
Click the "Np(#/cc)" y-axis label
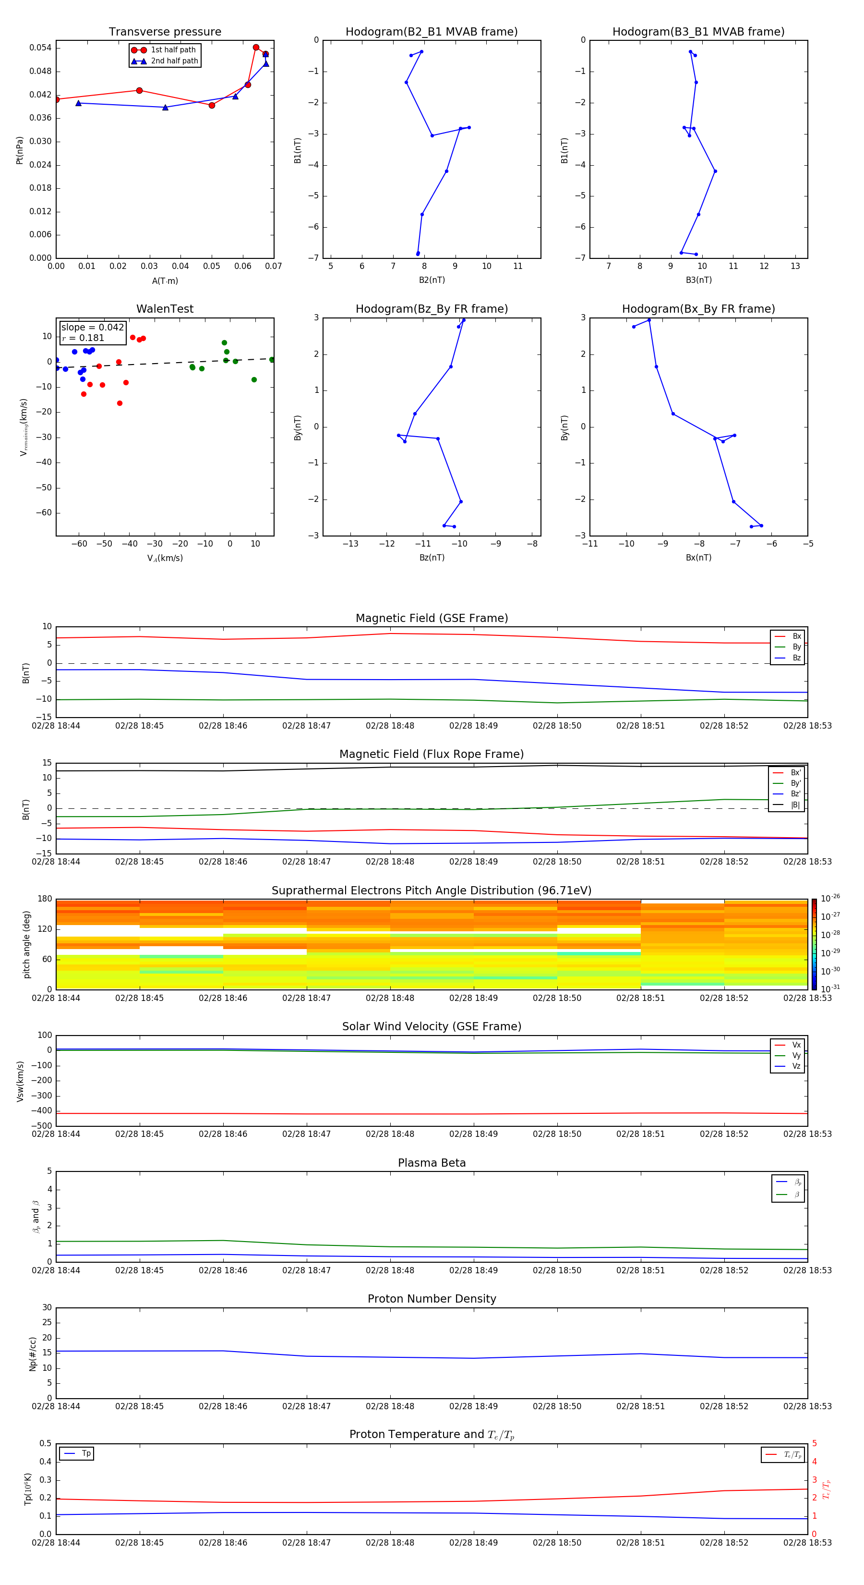(x=33, y=1353)
